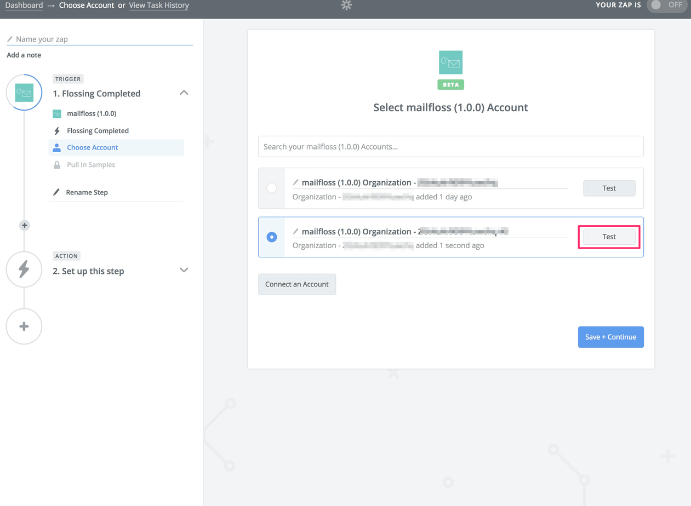Click the ACTION label badge
Screen dimensions: 691x506
[66, 256]
